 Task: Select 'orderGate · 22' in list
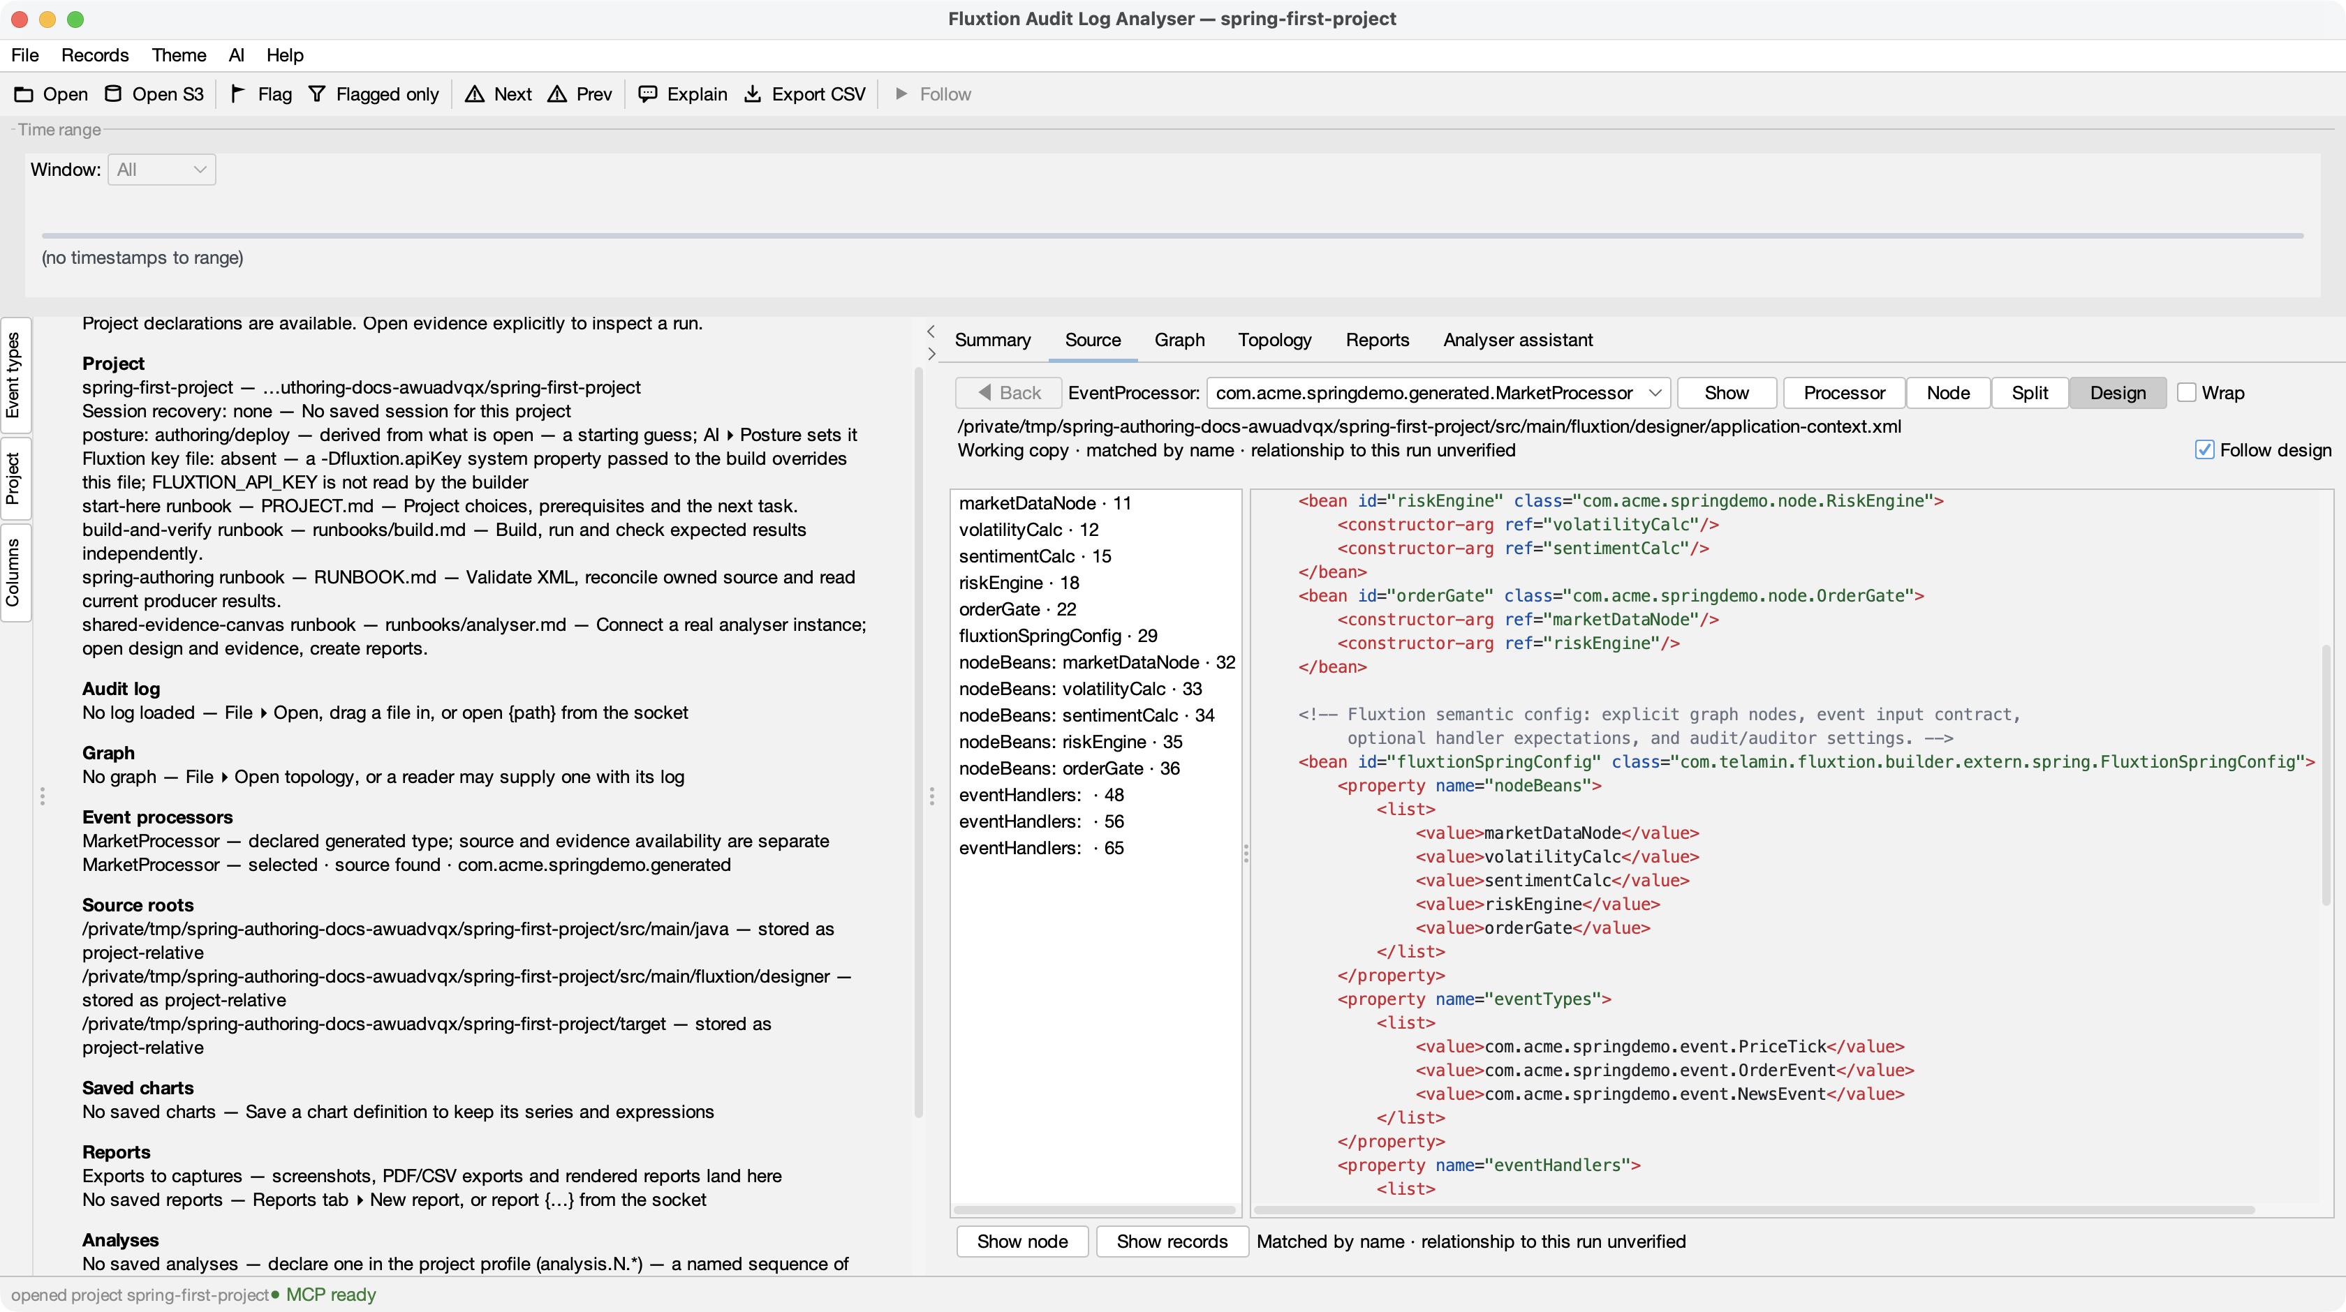1095,609
